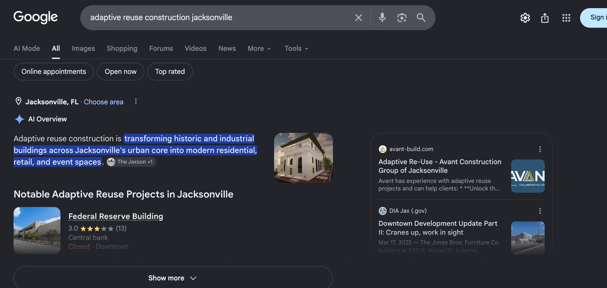
Task: Open Google Lens image search
Action: click(x=402, y=18)
